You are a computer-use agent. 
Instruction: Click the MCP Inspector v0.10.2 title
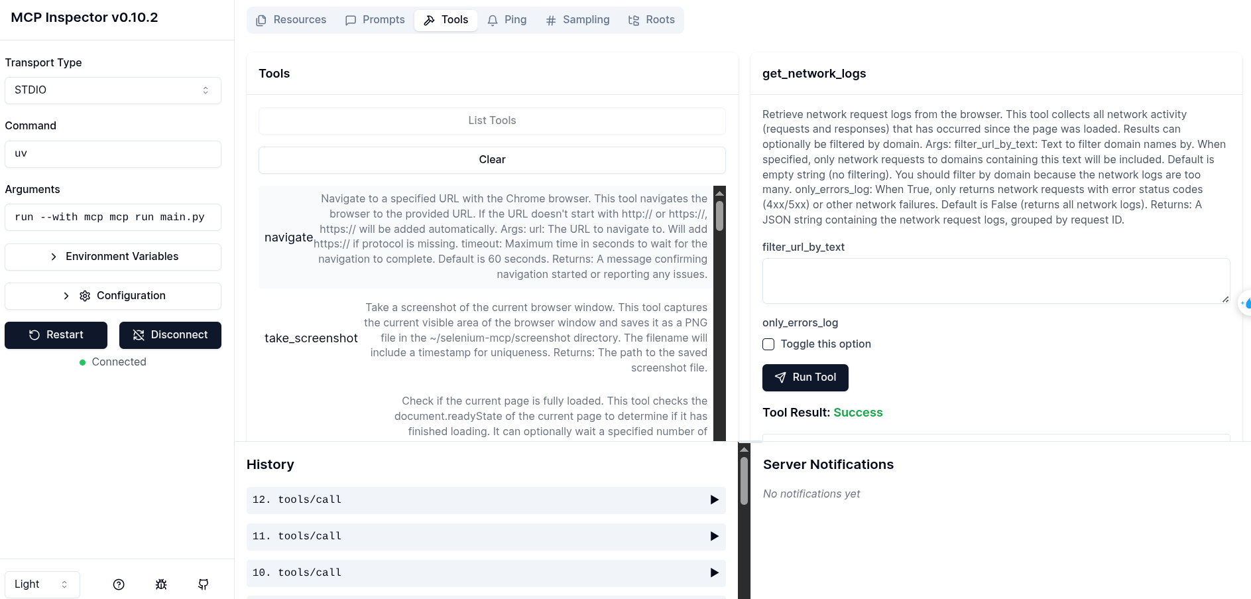(84, 18)
